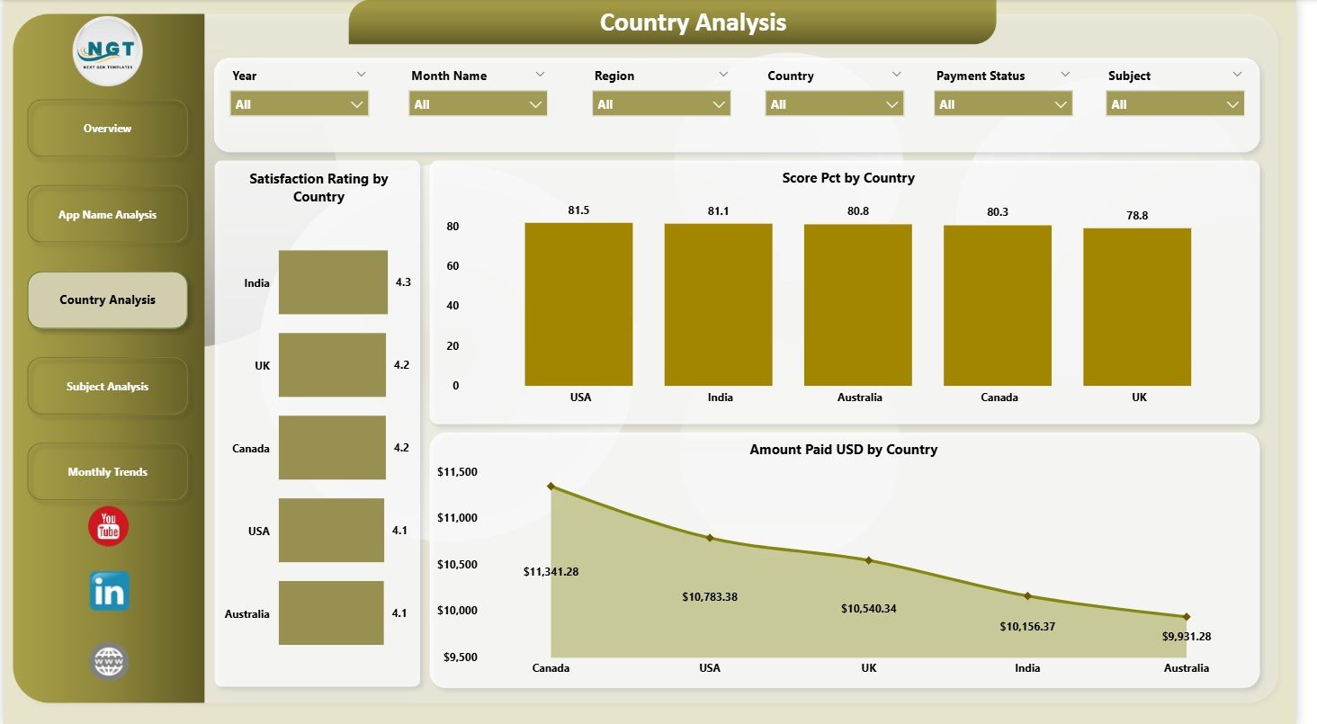Click the NGT logo at the top
Image resolution: width=1317 pixels, height=724 pixels.
(107, 52)
